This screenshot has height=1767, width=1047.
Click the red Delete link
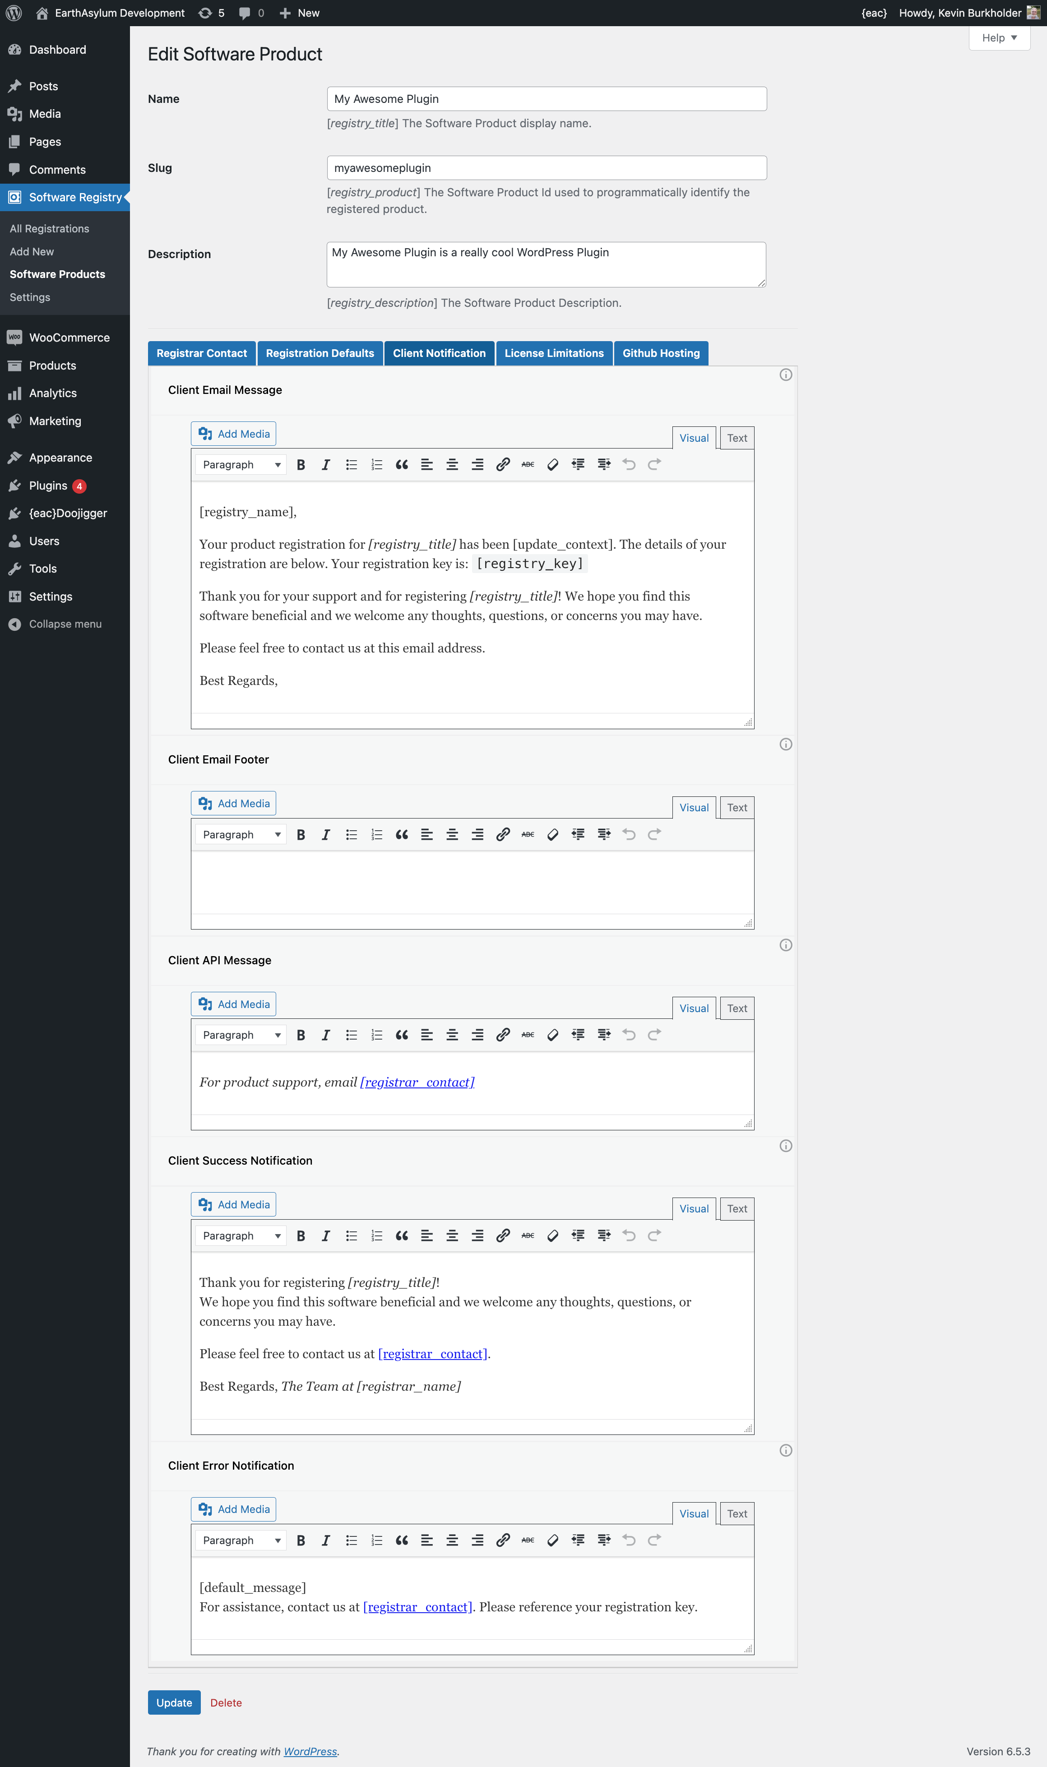[x=226, y=1702]
